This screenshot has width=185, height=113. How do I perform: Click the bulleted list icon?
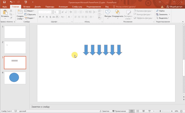[76, 12]
